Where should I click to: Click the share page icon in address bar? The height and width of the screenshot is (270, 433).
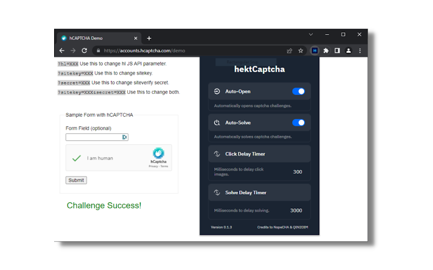coord(290,51)
